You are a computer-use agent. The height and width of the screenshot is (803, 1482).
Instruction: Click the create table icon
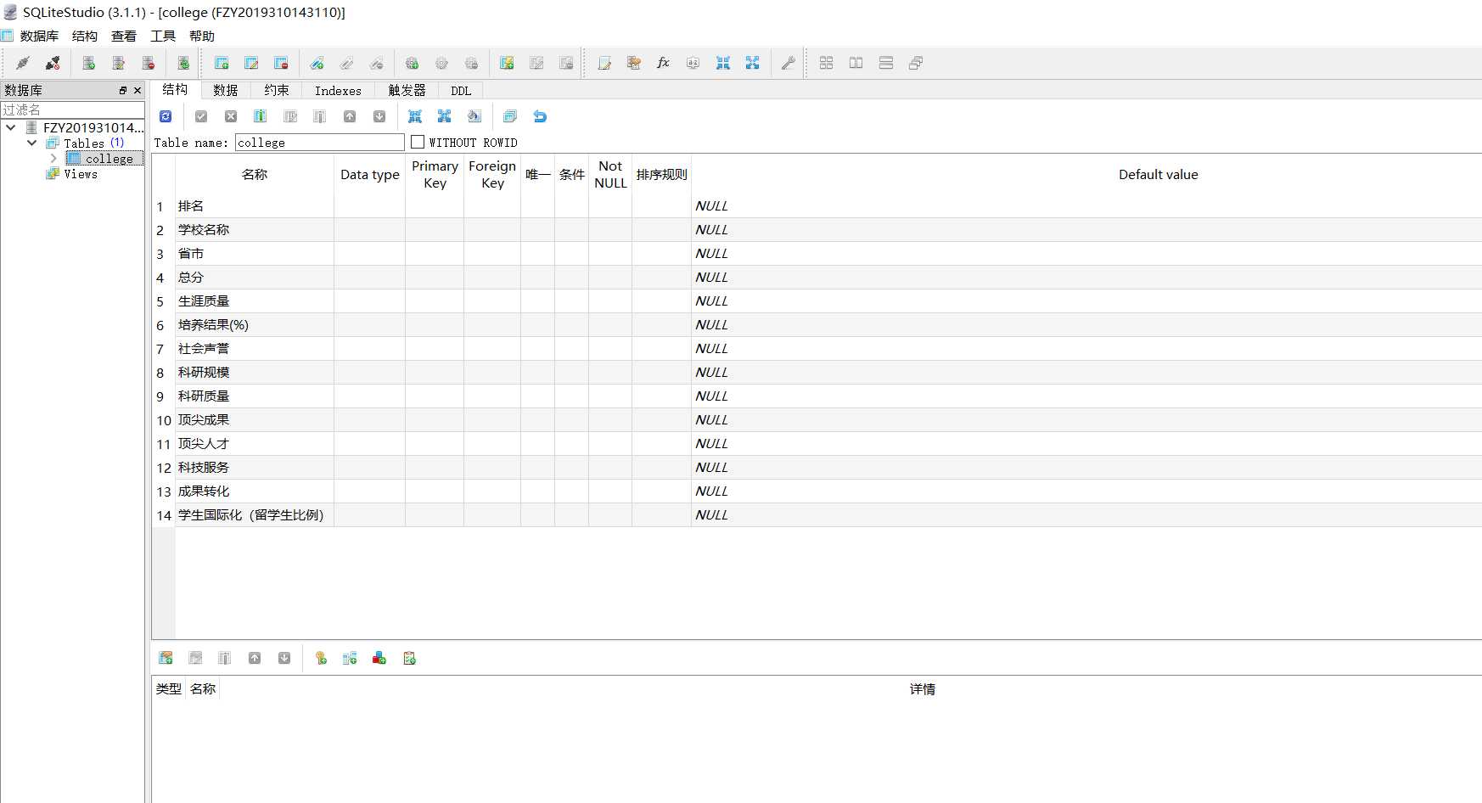tap(222, 63)
